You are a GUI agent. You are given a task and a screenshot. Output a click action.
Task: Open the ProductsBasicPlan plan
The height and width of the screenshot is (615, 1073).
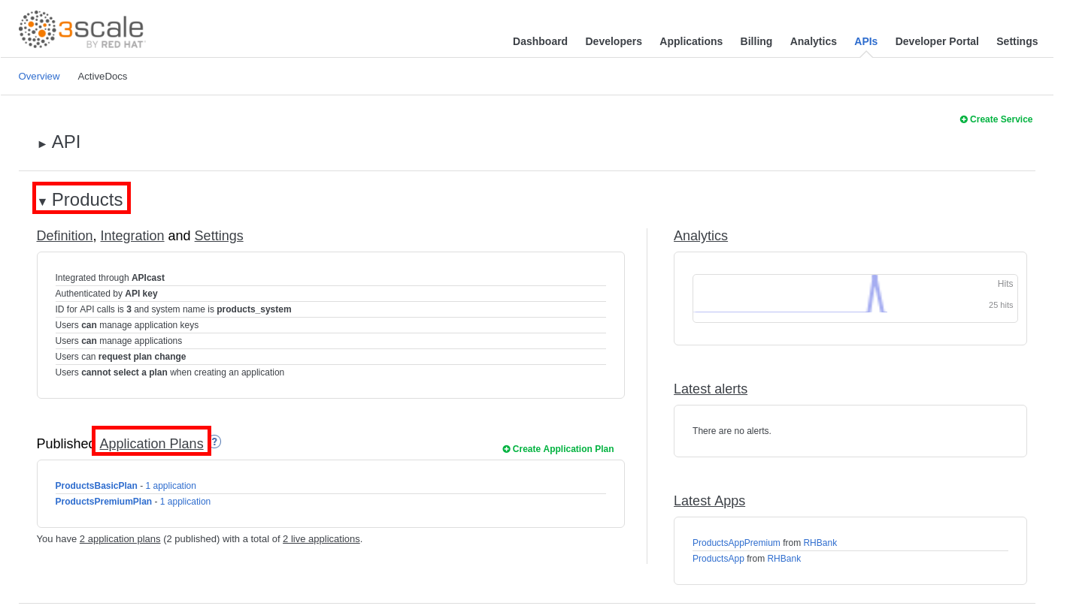click(96, 486)
